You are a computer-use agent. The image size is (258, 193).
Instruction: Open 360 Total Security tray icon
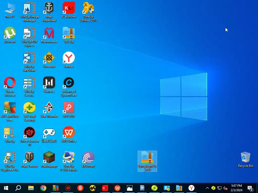(x=213, y=188)
